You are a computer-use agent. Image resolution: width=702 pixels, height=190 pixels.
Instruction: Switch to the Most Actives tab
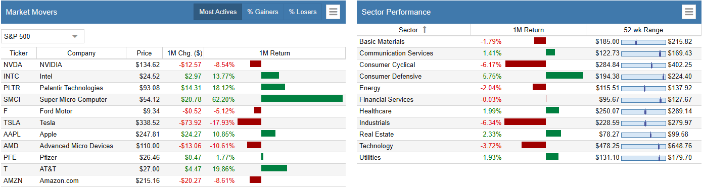[218, 12]
